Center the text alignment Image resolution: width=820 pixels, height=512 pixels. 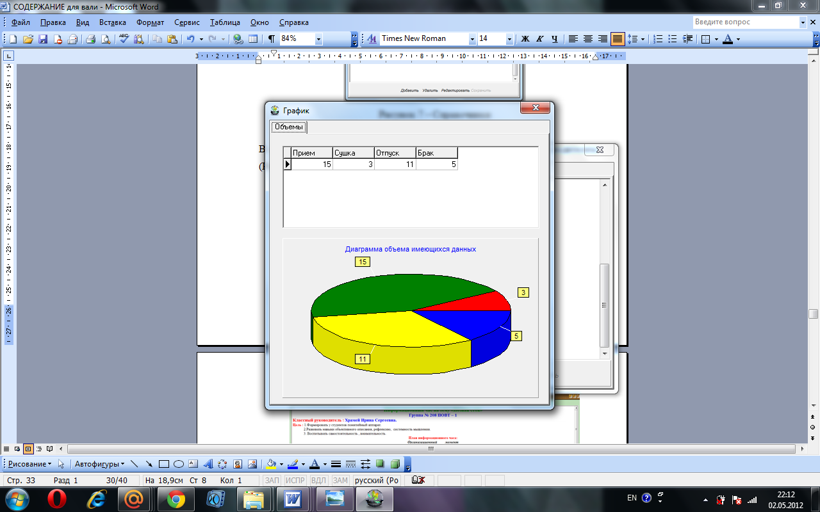click(588, 39)
